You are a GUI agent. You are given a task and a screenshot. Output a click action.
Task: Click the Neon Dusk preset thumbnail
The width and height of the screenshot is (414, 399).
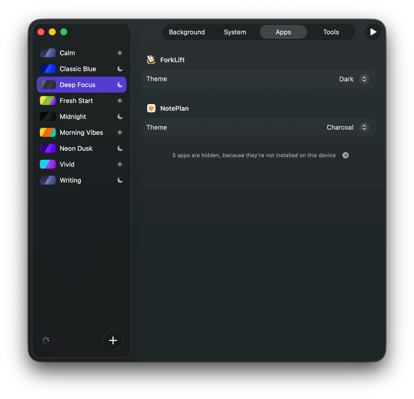[x=48, y=149]
